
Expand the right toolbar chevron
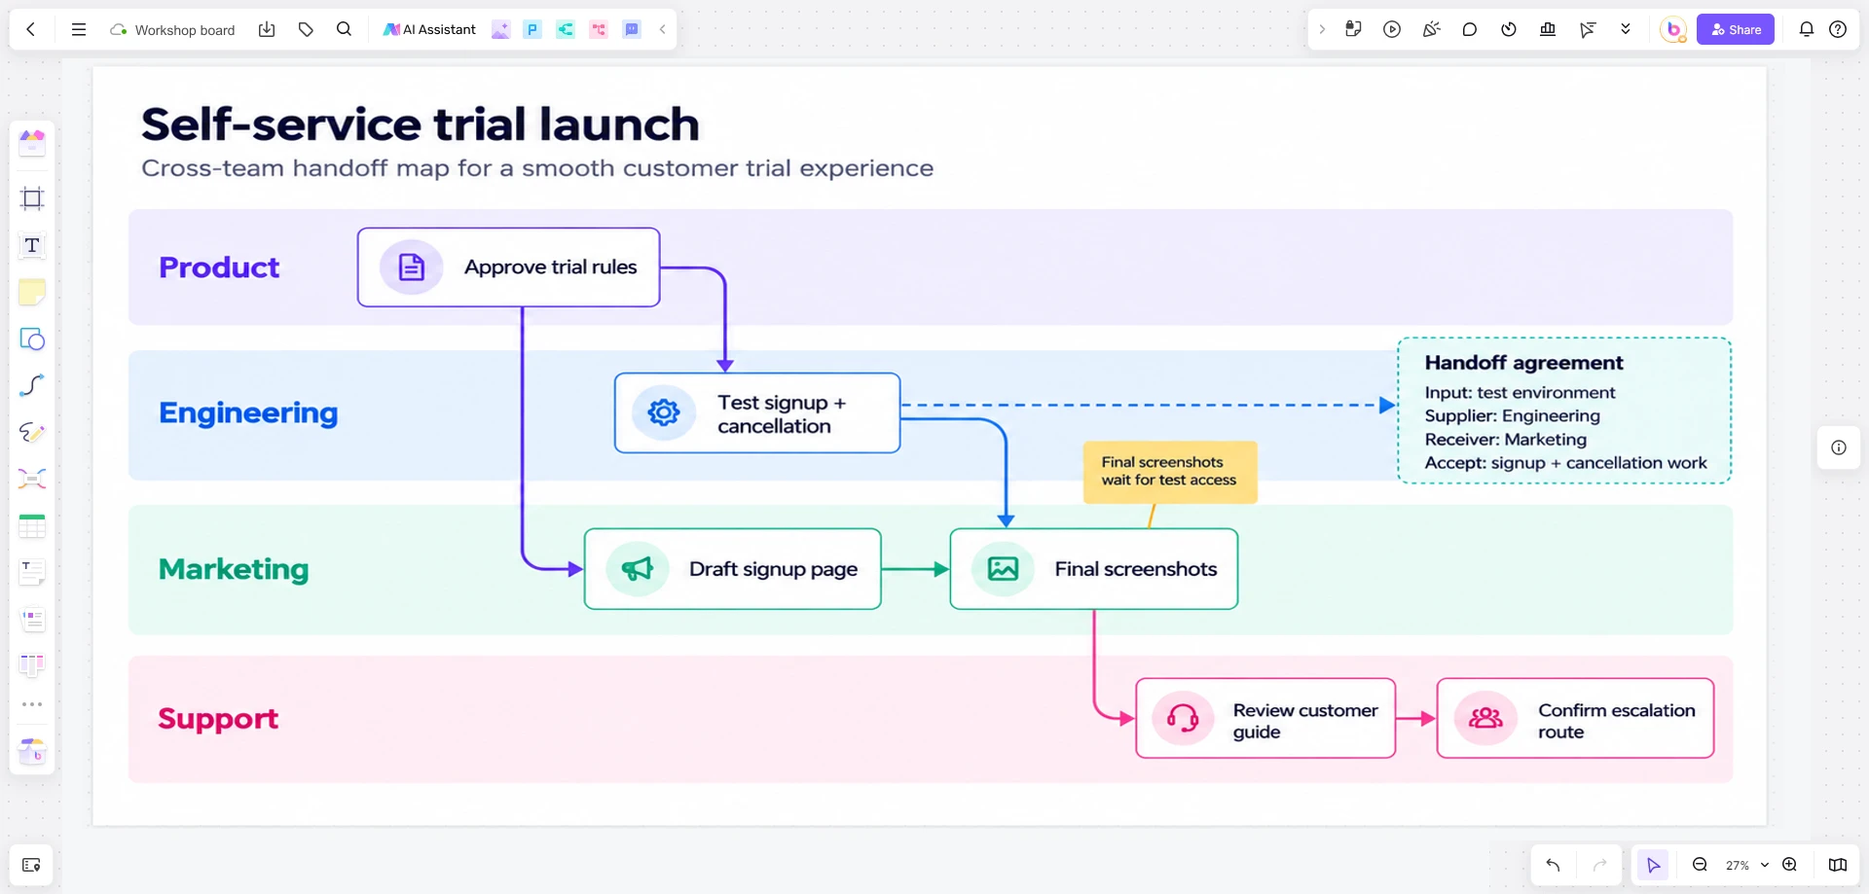point(1322,29)
